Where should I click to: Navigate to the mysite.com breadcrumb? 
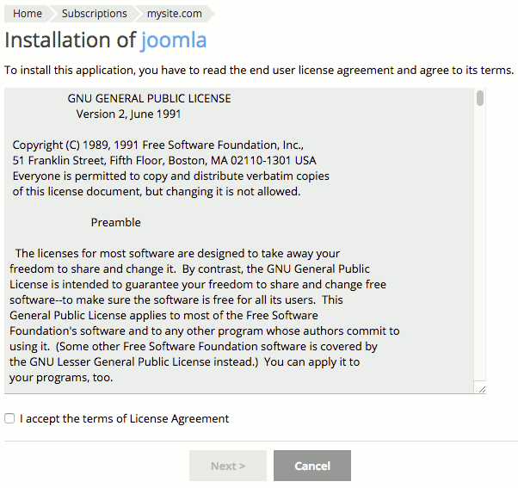pos(174,14)
